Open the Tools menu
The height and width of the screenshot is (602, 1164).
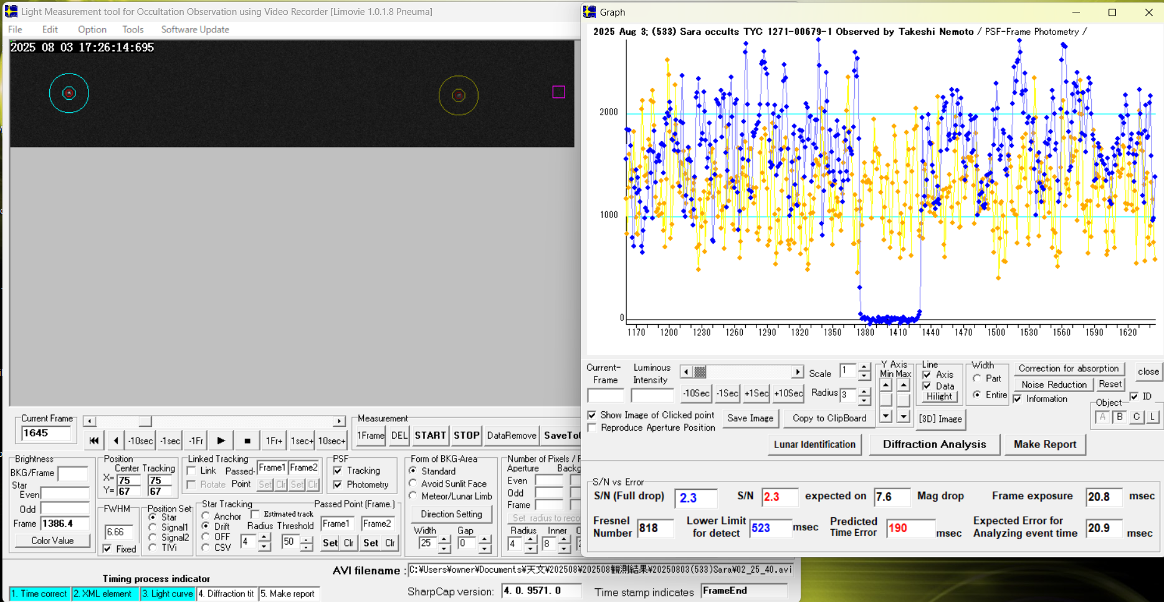pos(133,29)
